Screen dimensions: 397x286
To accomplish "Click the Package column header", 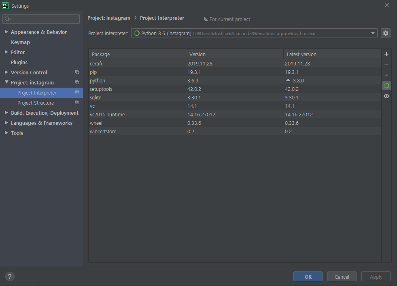I will (137, 54).
